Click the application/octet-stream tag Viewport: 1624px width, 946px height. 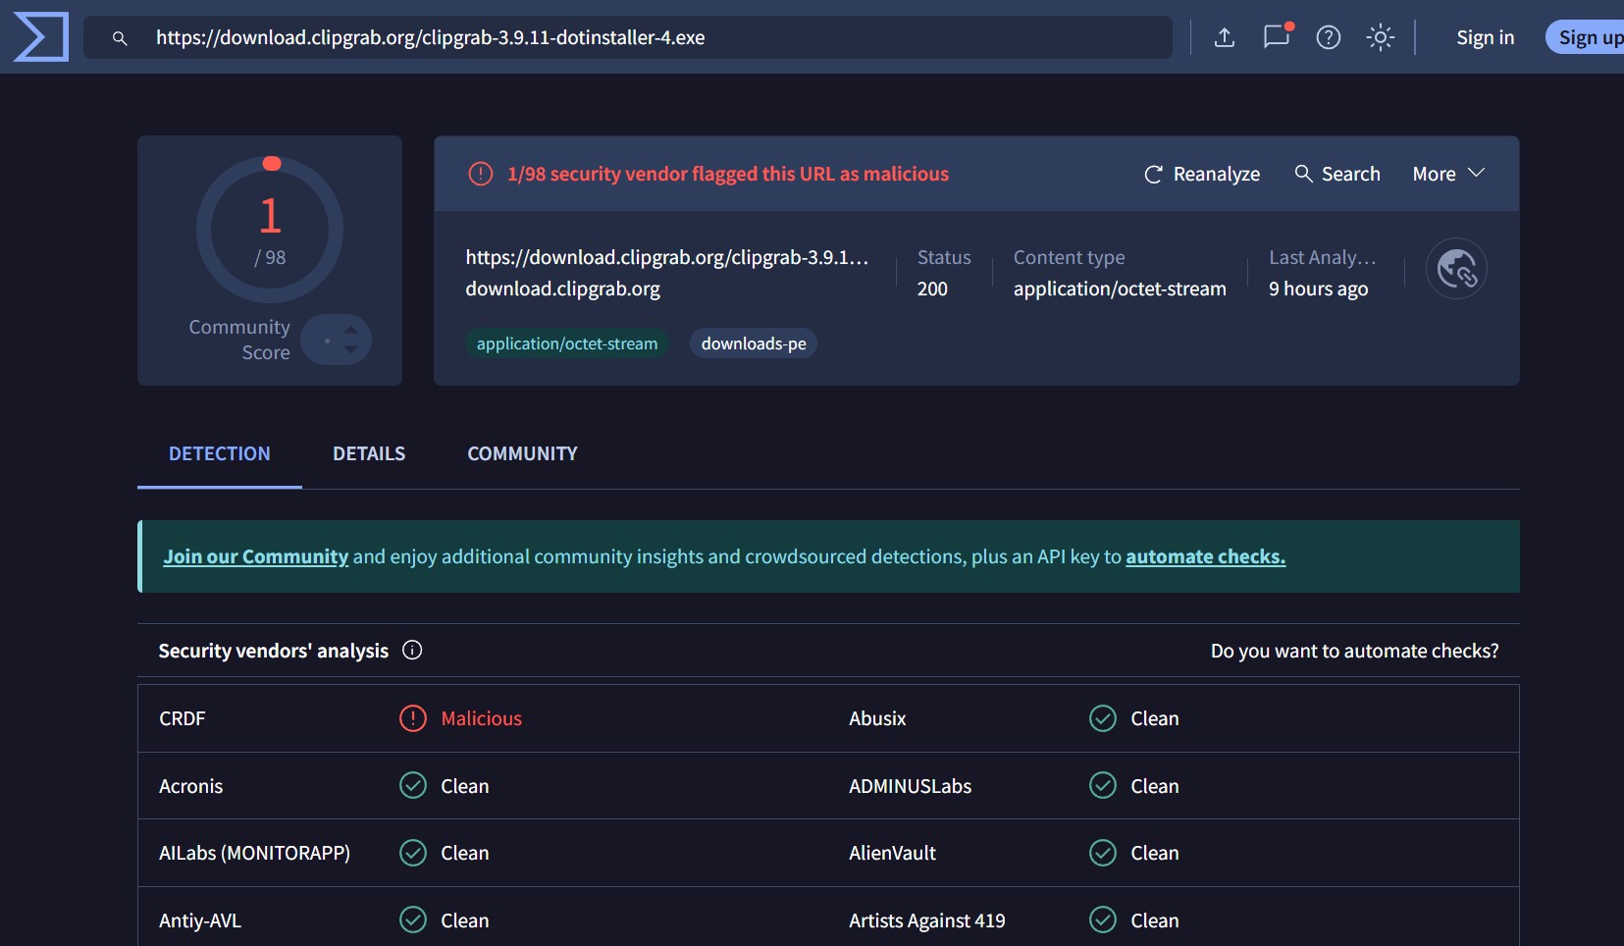click(567, 343)
